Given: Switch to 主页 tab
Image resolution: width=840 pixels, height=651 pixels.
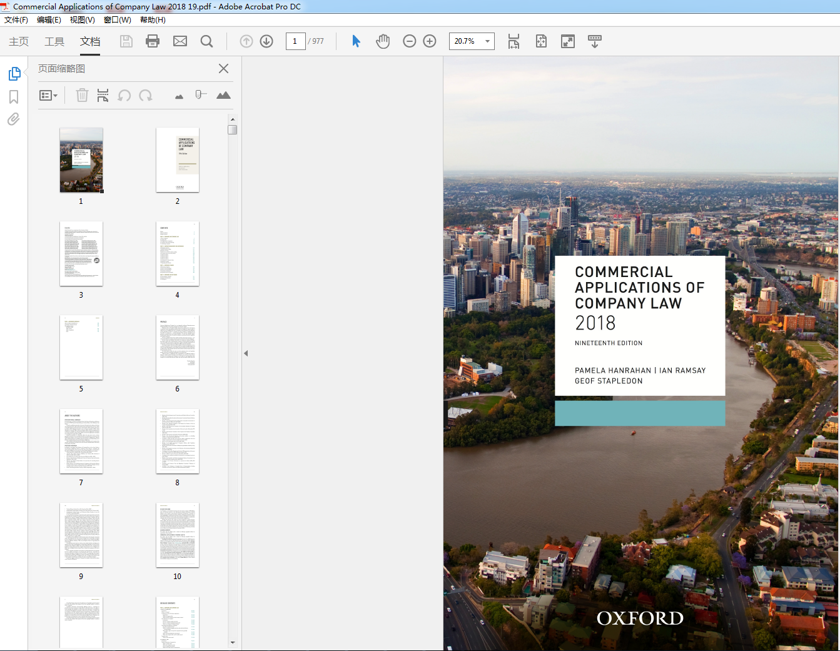Looking at the screenshot, I should [19, 41].
